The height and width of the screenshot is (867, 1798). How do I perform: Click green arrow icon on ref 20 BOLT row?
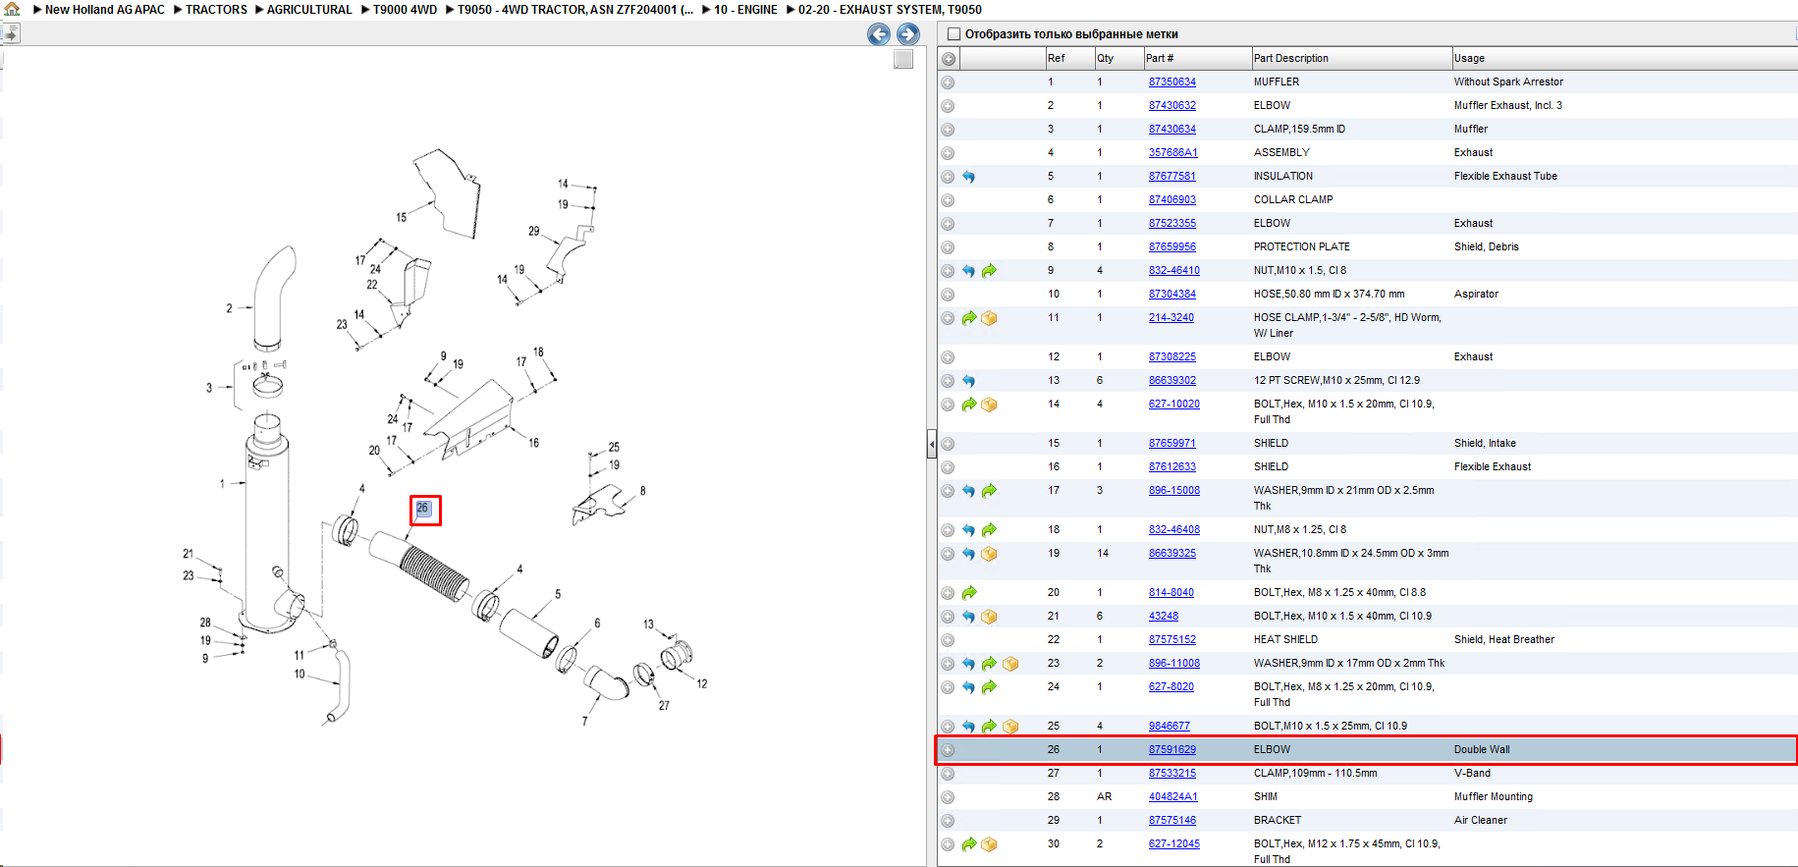(969, 593)
